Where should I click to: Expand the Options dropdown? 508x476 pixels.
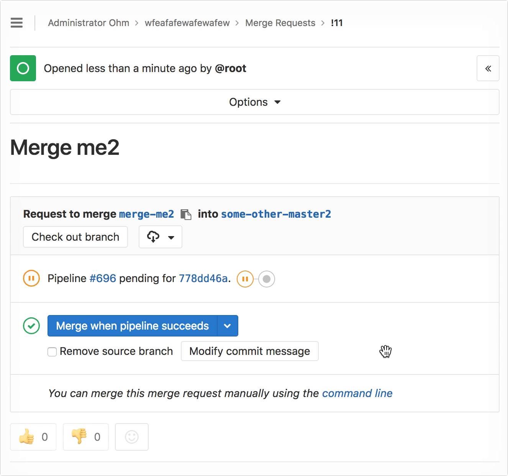(254, 102)
